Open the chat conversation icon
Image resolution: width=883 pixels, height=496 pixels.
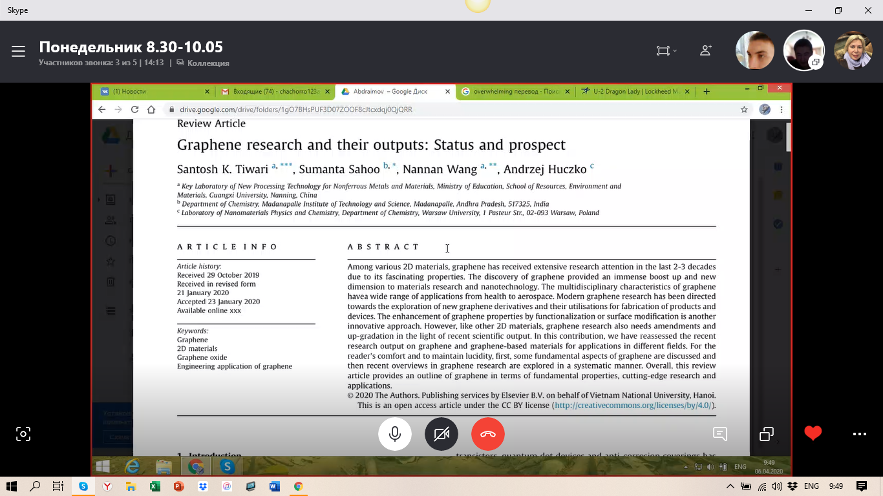pos(720,434)
